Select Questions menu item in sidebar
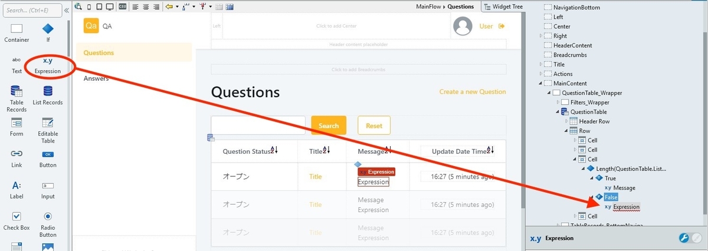708x251 pixels. click(134, 52)
